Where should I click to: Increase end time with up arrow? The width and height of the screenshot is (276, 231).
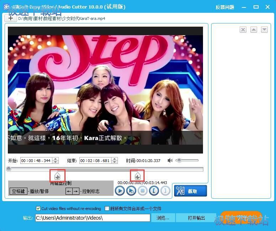(115, 159)
